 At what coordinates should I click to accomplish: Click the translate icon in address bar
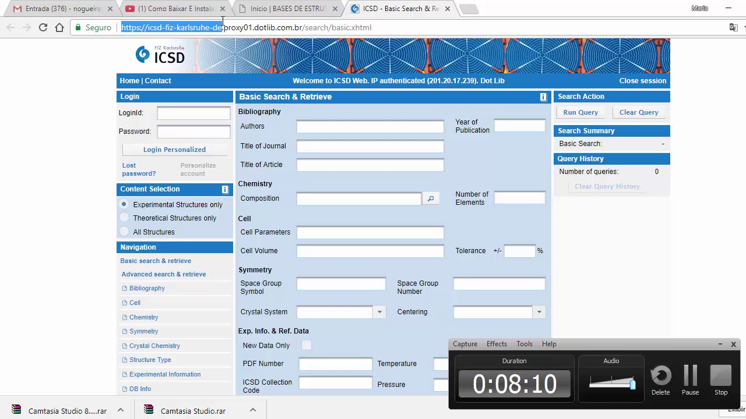(x=733, y=27)
